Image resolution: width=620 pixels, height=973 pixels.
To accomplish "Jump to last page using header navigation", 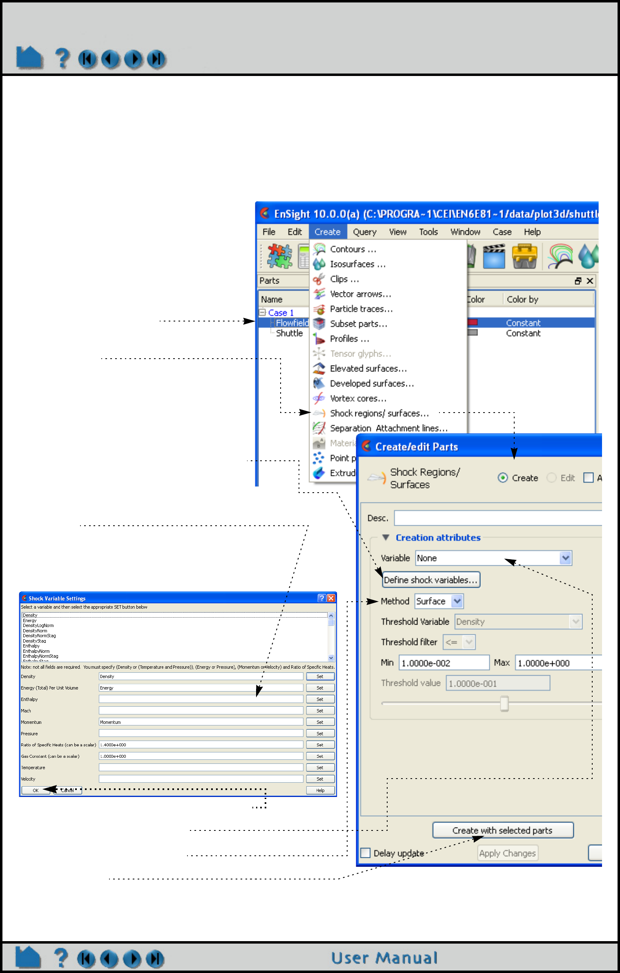I will (156, 59).
